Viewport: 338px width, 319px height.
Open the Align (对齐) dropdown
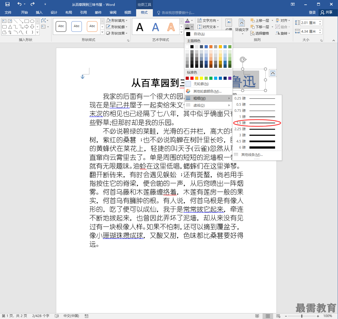pos(283,20)
